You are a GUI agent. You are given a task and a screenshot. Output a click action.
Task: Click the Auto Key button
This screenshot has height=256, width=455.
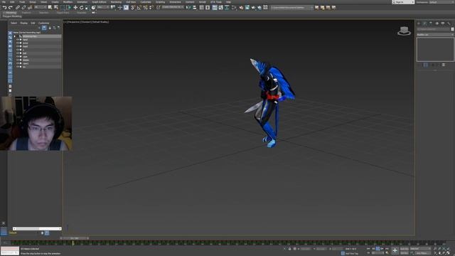click(405, 249)
